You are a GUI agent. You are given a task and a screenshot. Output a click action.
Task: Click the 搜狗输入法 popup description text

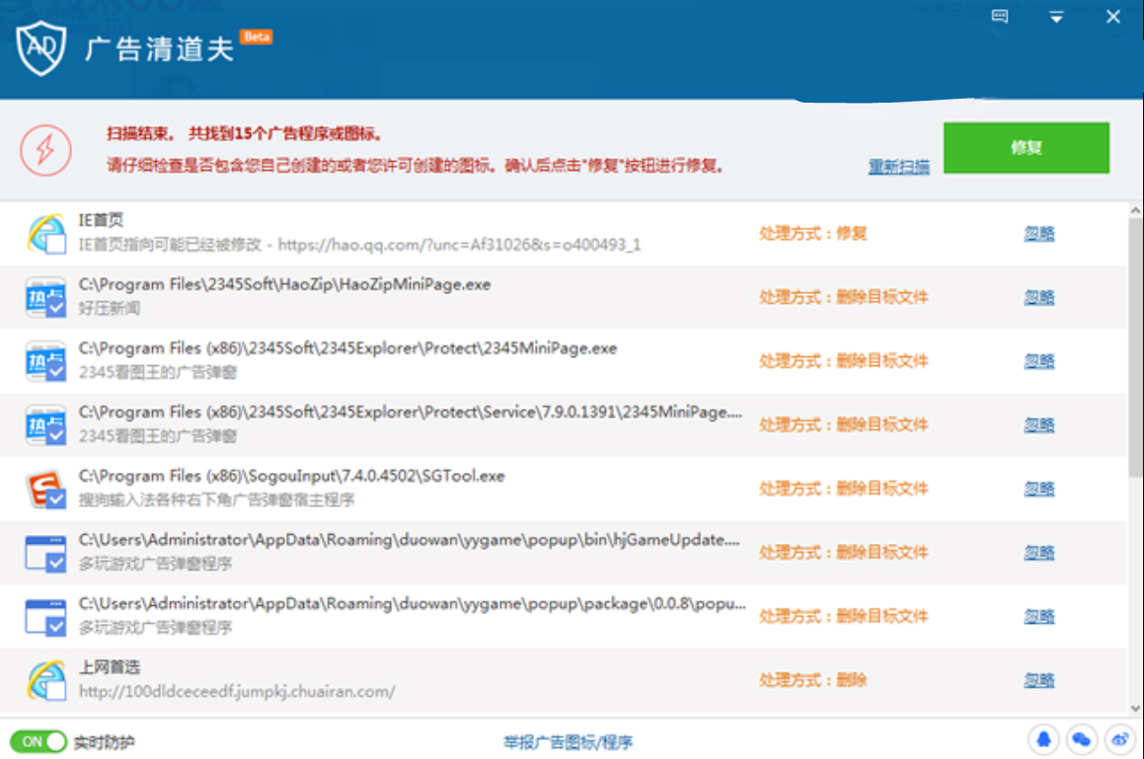pos(216,500)
